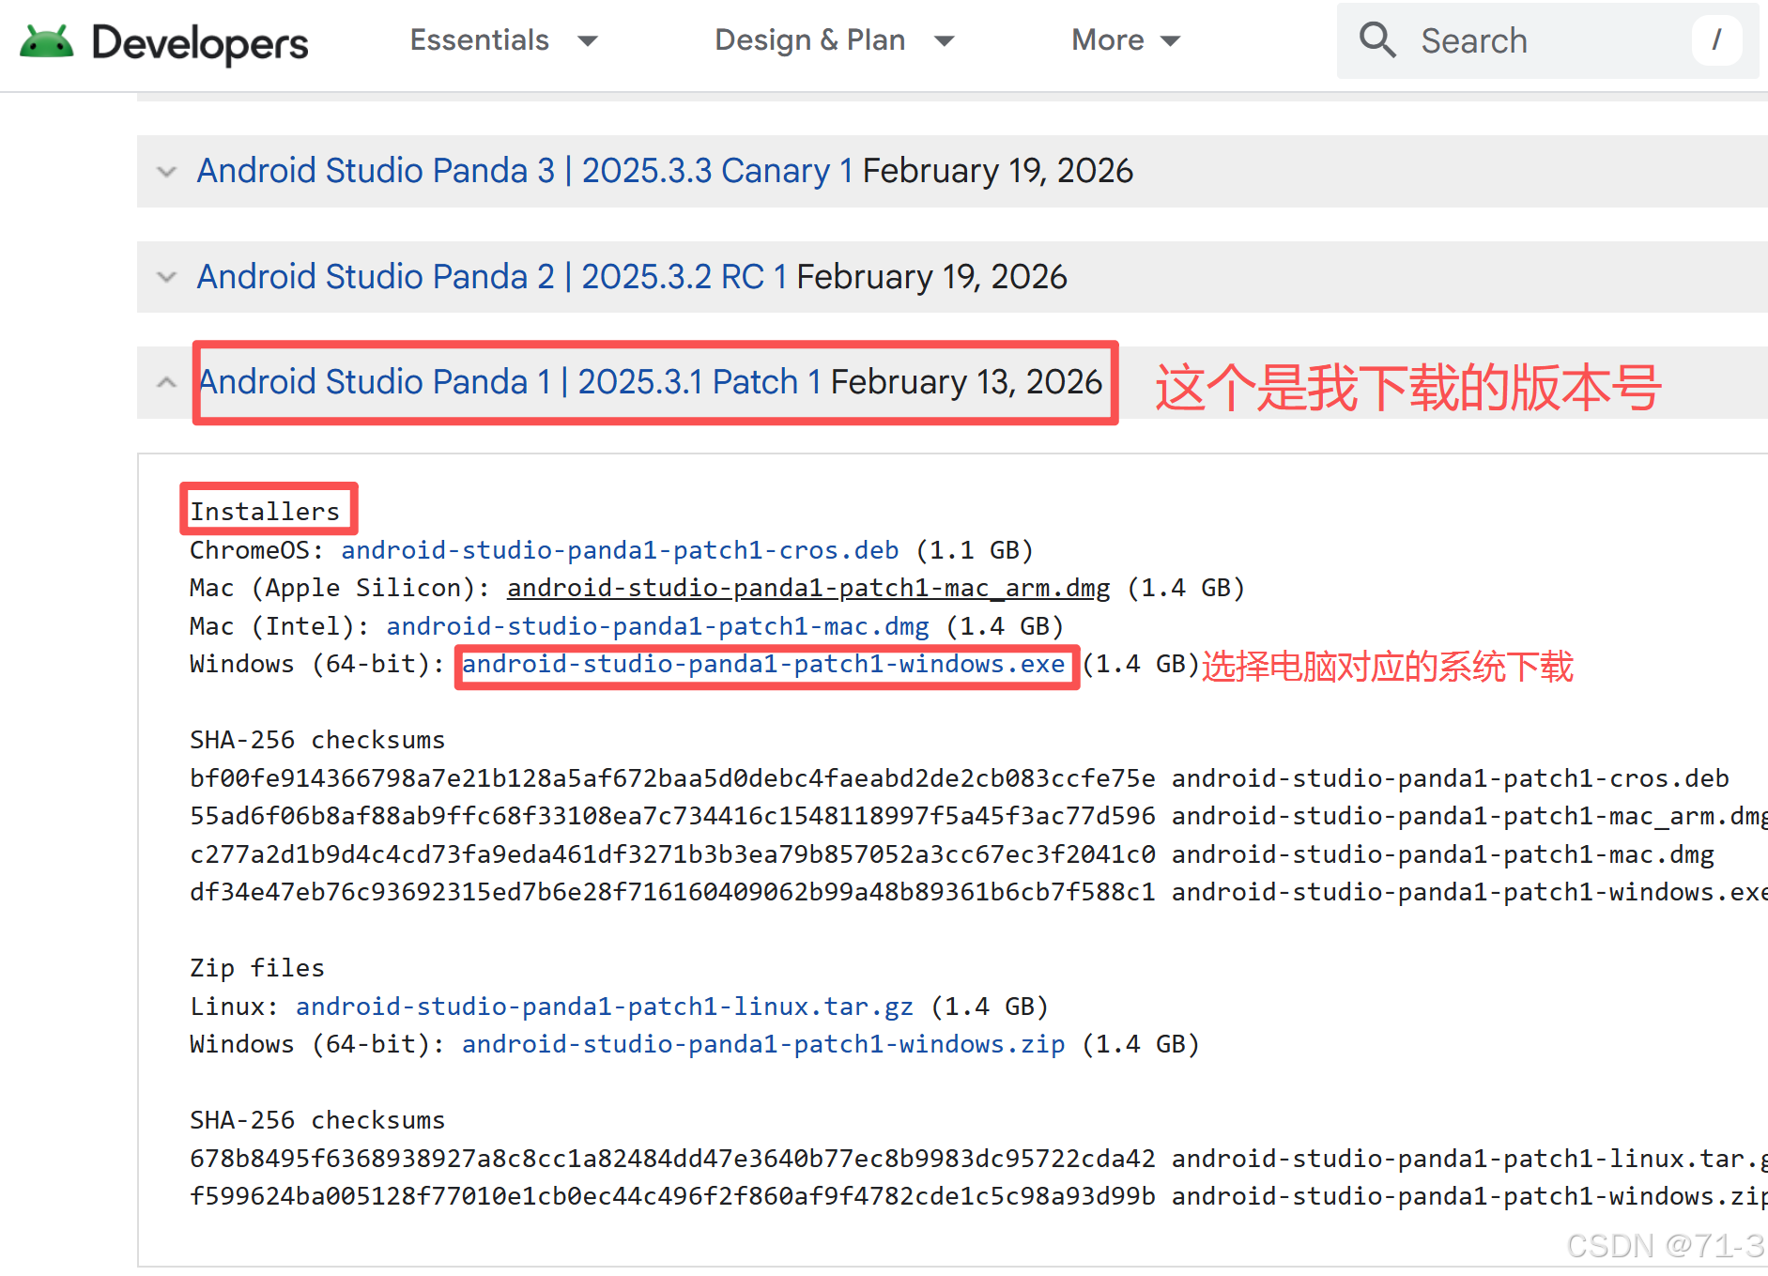Image resolution: width=1768 pixels, height=1276 pixels.
Task: Click Android Studio Panda 1 2025.3.1 Patch 1
Action: [510, 382]
